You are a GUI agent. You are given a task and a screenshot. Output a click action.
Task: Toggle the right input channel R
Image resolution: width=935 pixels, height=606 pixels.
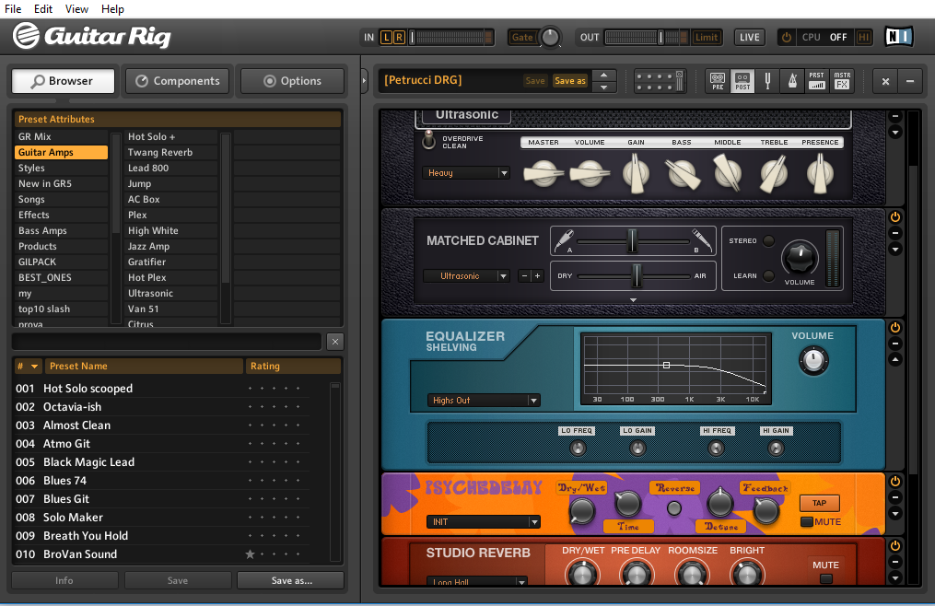[x=399, y=37]
